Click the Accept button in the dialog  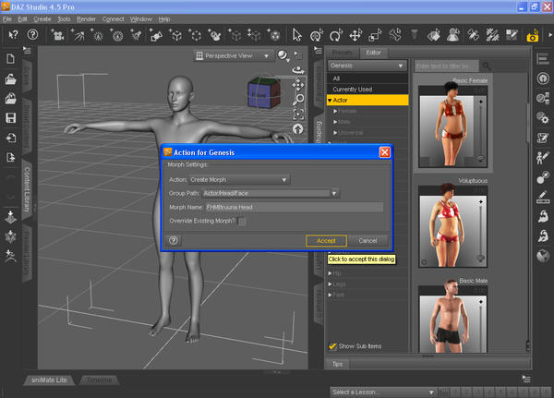pyautogui.click(x=326, y=241)
